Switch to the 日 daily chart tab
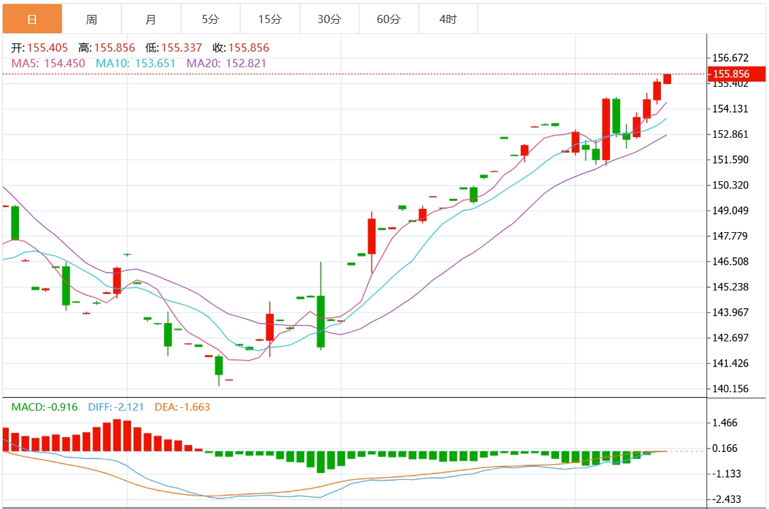The height and width of the screenshot is (509, 769). [x=32, y=19]
